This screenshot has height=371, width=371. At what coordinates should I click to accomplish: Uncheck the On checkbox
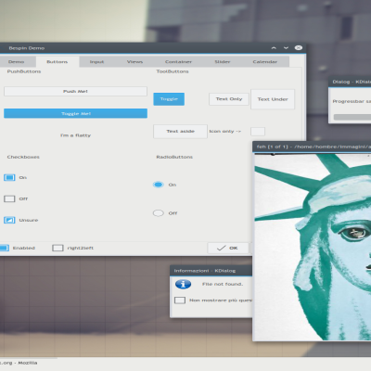pos(9,177)
